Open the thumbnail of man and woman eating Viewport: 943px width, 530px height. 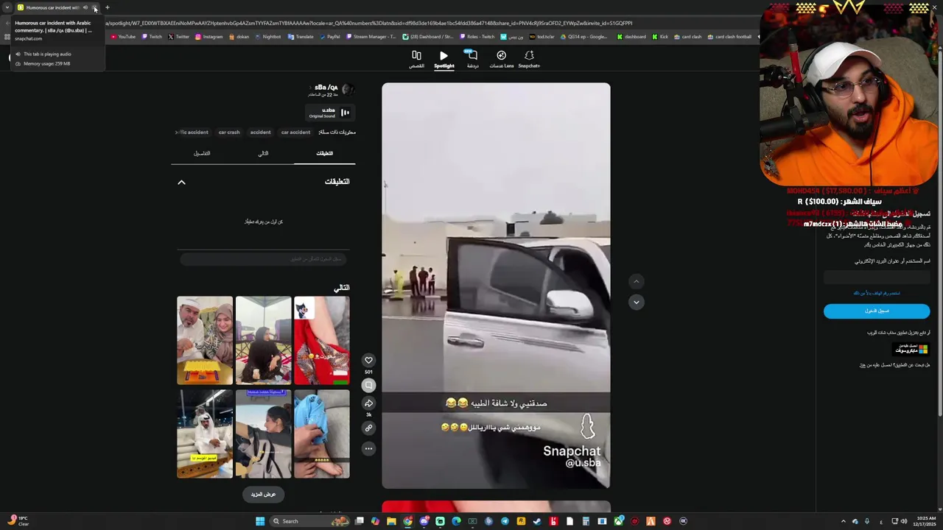pos(205,340)
